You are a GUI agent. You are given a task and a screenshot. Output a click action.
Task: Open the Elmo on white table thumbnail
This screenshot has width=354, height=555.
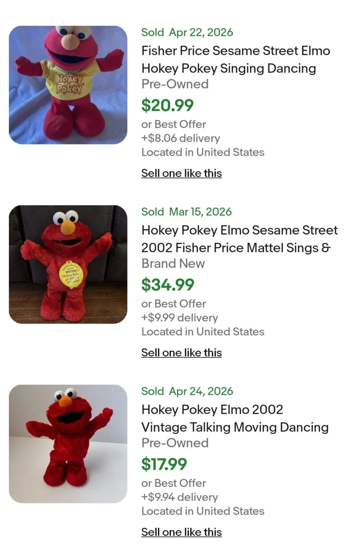68,444
